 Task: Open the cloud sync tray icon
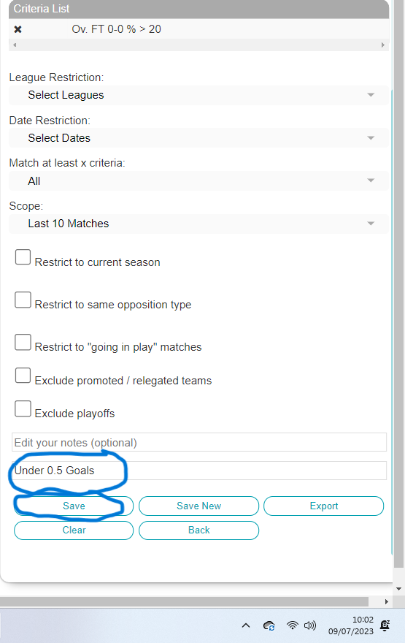click(269, 625)
